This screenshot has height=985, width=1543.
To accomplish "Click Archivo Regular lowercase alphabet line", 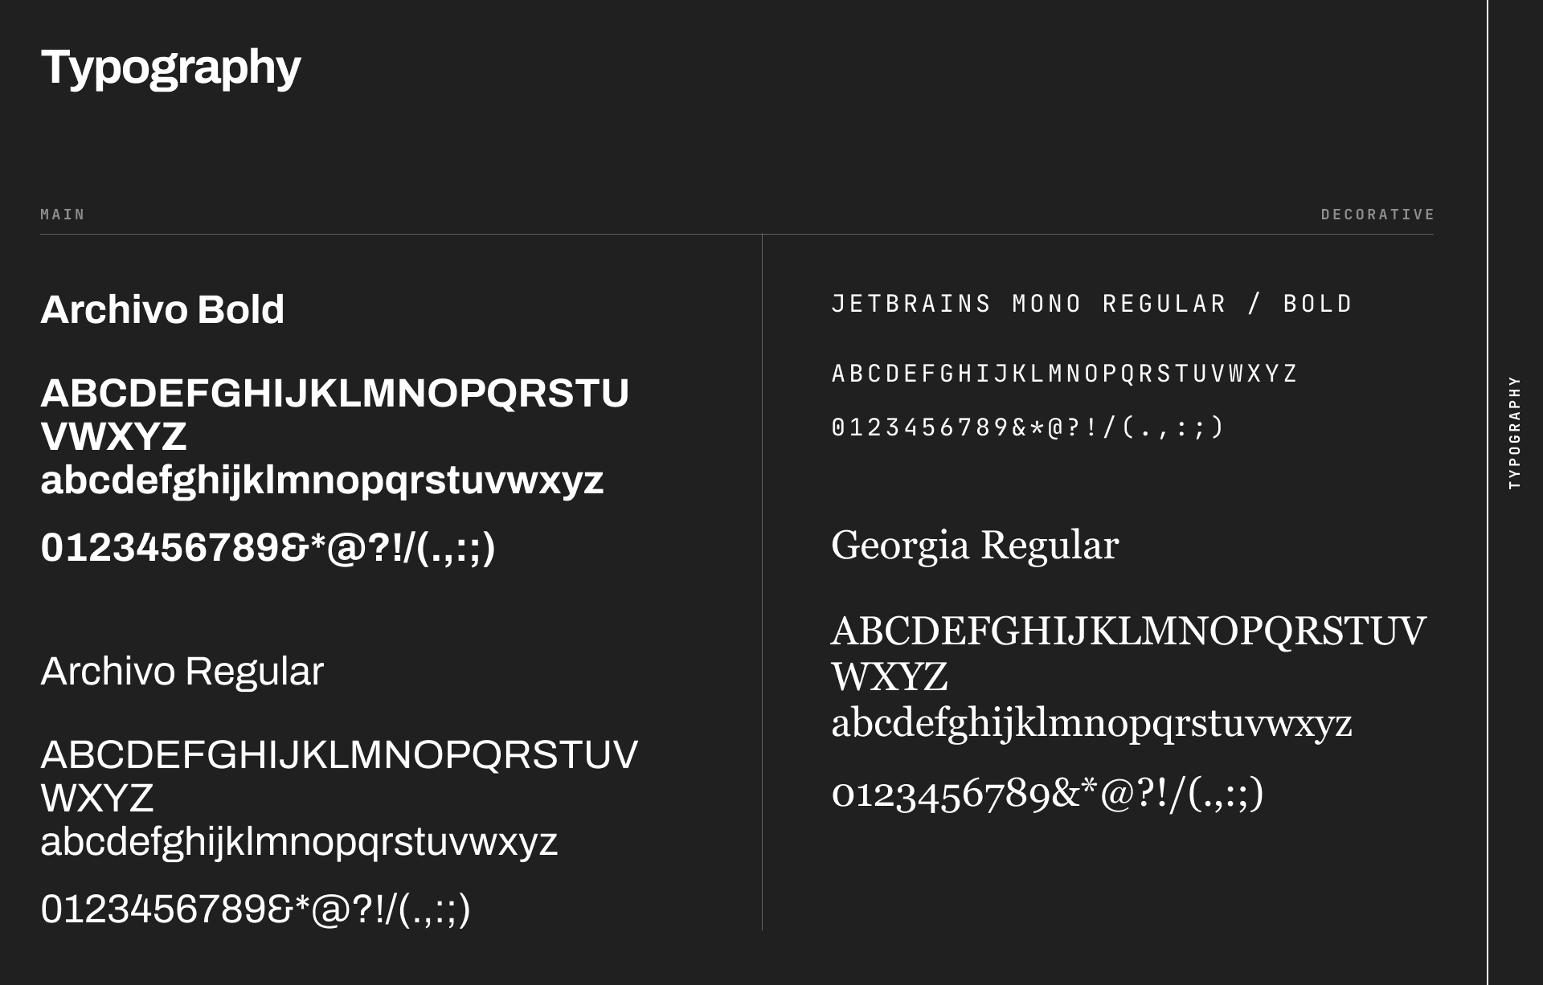I will pyautogui.click(x=299, y=842).
